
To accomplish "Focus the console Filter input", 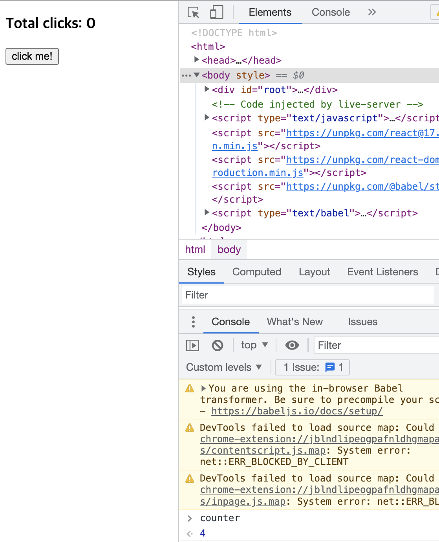I will click(376, 345).
